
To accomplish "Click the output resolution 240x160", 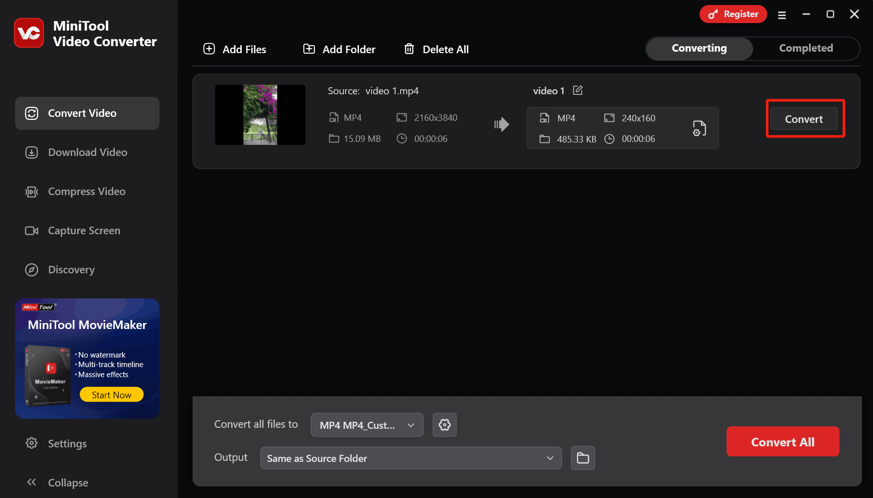I will pyautogui.click(x=638, y=118).
